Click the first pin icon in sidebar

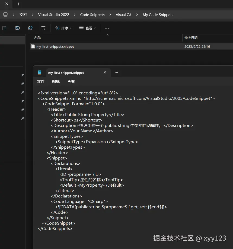pos(23,75)
